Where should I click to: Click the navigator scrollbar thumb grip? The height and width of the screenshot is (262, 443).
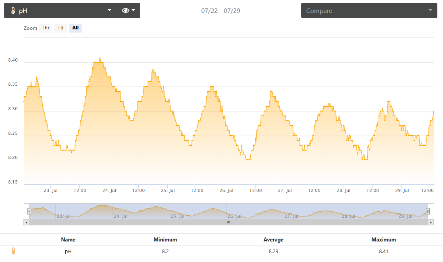tap(229, 222)
